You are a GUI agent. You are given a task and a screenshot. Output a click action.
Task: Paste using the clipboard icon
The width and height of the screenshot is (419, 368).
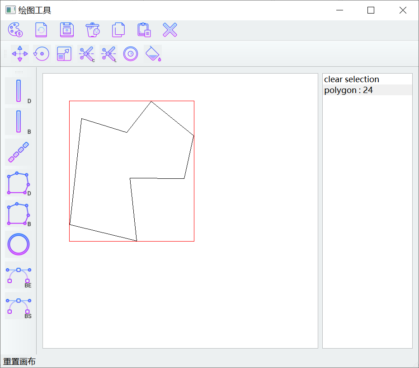[144, 30]
